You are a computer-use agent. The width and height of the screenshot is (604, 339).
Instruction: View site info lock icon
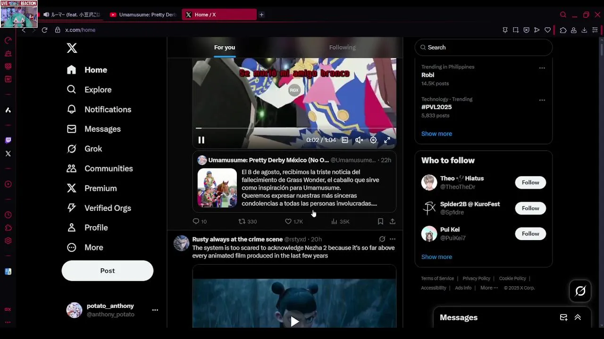58,30
